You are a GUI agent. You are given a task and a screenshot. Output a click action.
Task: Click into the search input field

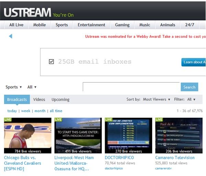(x=131, y=87)
